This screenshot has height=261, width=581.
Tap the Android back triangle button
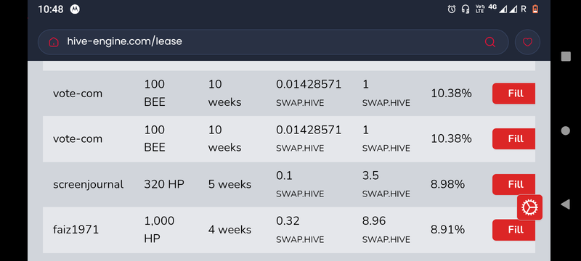[565, 204]
